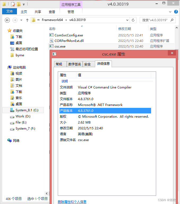Select the 详细信息 tab
The height and width of the screenshot is (204, 180).
coord(103,64)
